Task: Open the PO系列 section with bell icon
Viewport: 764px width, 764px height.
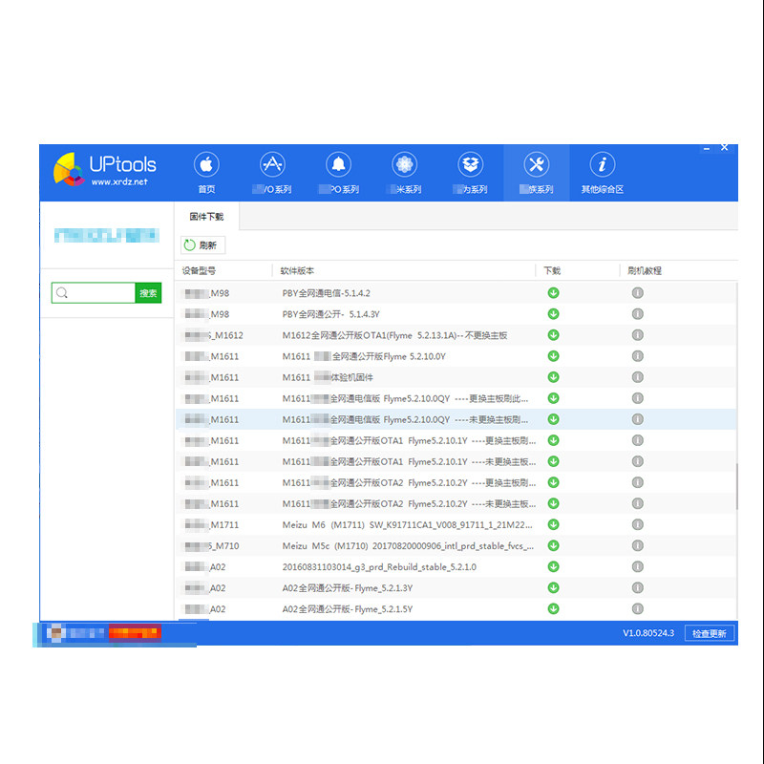Action: click(339, 173)
